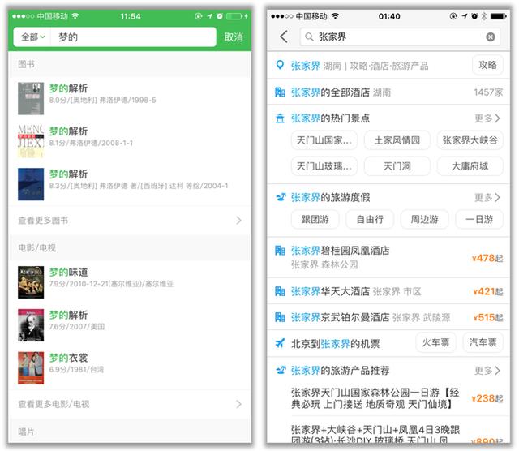Tap airplane icon beside 北京到张家界的机票
Viewport: 519px width, 451px height.
[x=280, y=343]
